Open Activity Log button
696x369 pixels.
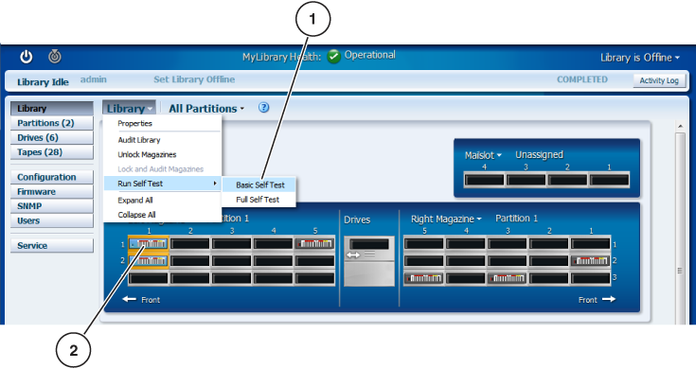(x=659, y=80)
